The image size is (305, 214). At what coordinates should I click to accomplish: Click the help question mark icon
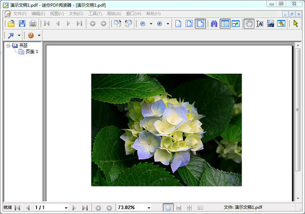31,36
